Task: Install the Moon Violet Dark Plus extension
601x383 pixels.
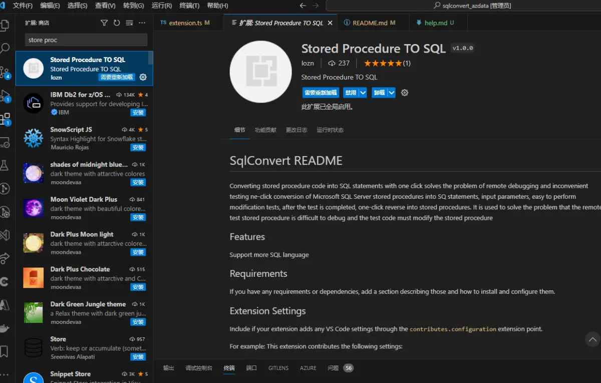Action: click(138, 217)
